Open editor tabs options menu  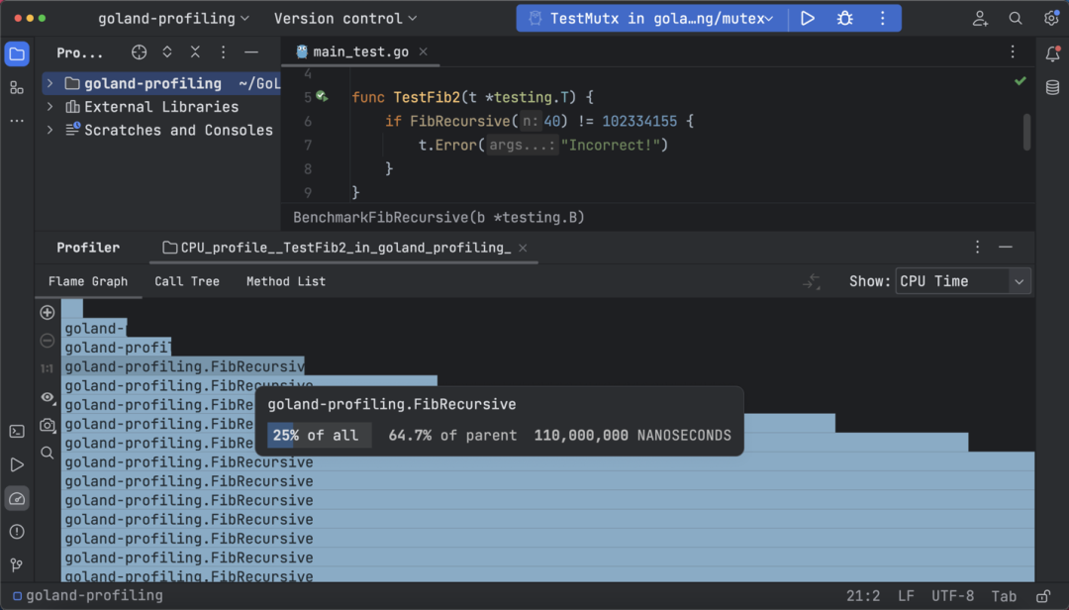pos(1014,51)
